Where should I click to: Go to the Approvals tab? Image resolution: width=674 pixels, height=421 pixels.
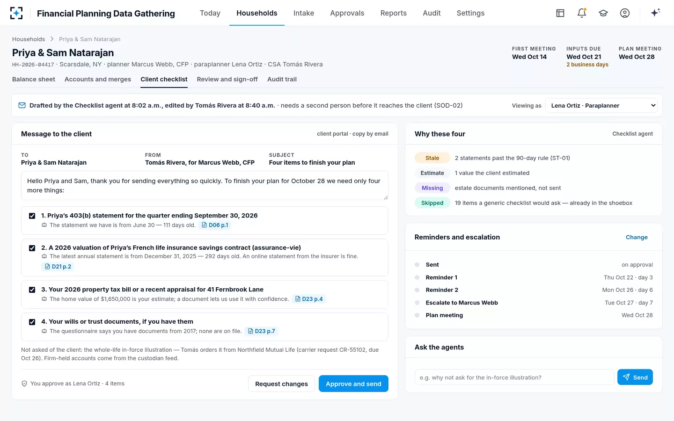(x=347, y=13)
